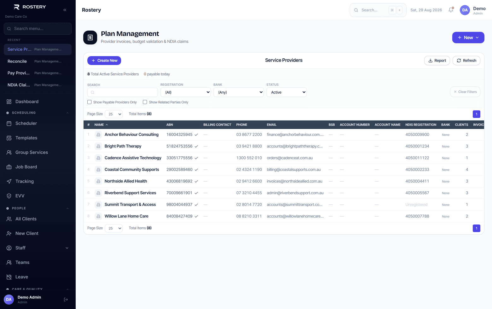Open the EVV shield item
This screenshot has width=492, height=309.
coord(38,196)
